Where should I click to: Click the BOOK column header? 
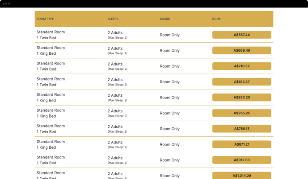pyautogui.click(x=216, y=19)
